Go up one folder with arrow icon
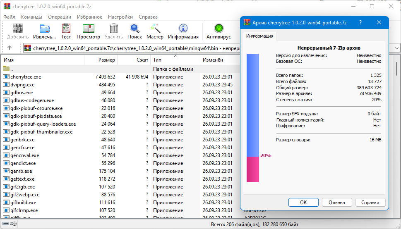Image resolution: width=401 pixels, height=229 pixels. tap(10, 48)
